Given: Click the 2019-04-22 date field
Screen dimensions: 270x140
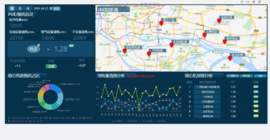Looking at the screenshot, I should point(41,8).
